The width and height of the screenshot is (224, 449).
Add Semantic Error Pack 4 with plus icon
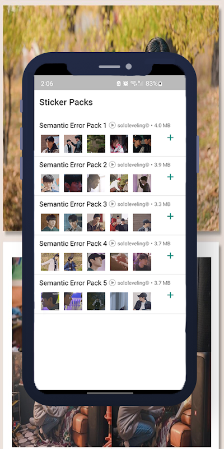[x=170, y=255]
